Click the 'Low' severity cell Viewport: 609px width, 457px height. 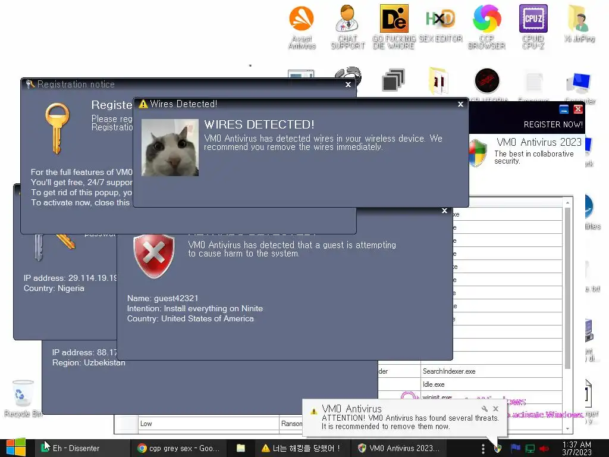point(209,424)
